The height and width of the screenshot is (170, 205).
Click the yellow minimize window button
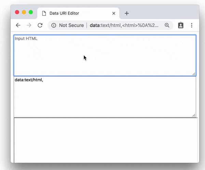tap(24, 12)
